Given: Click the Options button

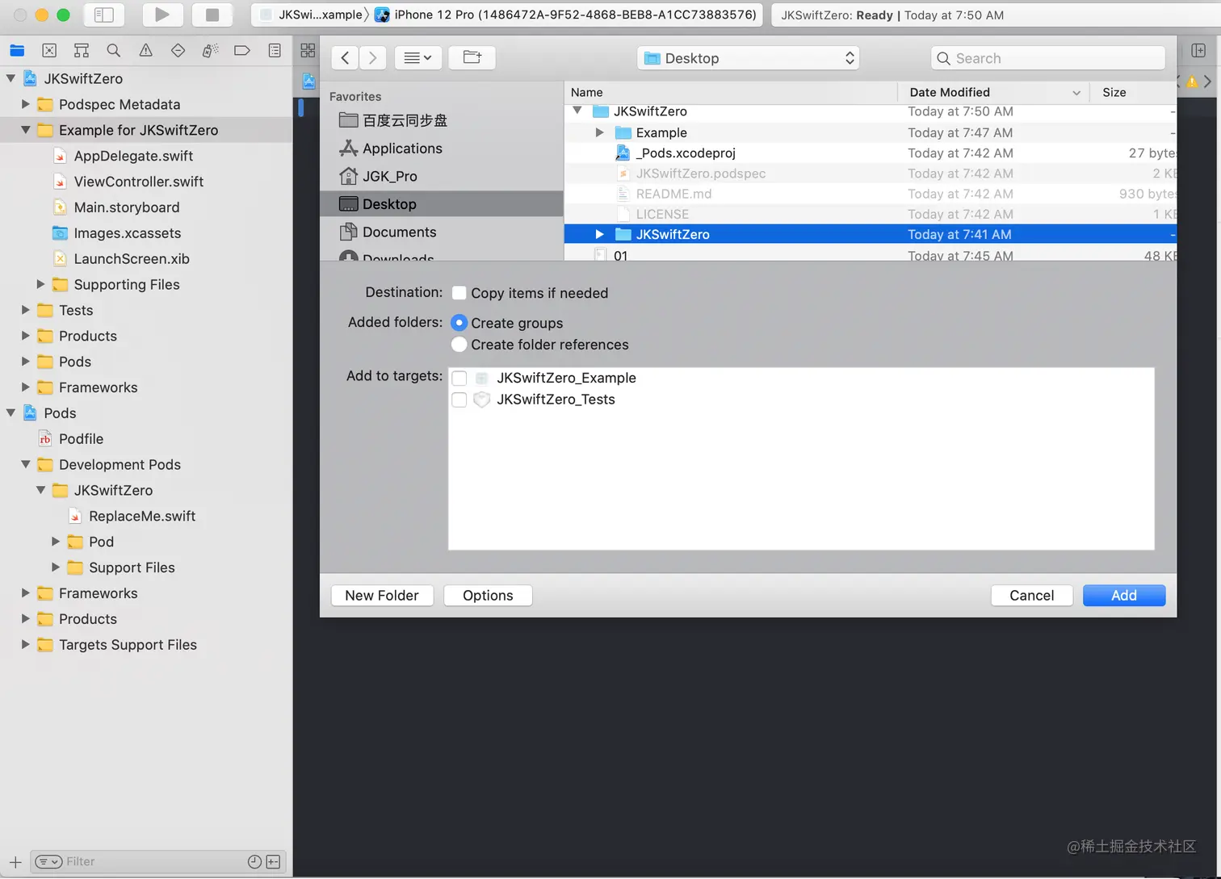Looking at the screenshot, I should click(x=488, y=596).
